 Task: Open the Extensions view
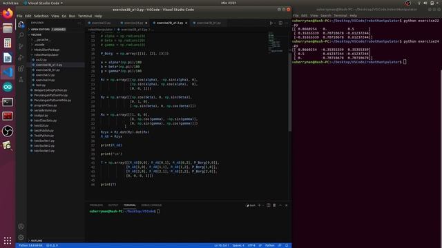coord(21,69)
